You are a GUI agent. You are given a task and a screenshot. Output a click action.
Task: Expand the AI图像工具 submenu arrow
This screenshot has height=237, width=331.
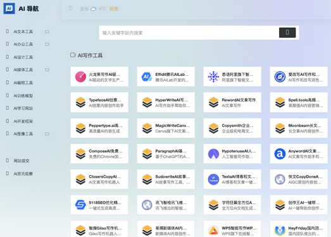coord(47,134)
